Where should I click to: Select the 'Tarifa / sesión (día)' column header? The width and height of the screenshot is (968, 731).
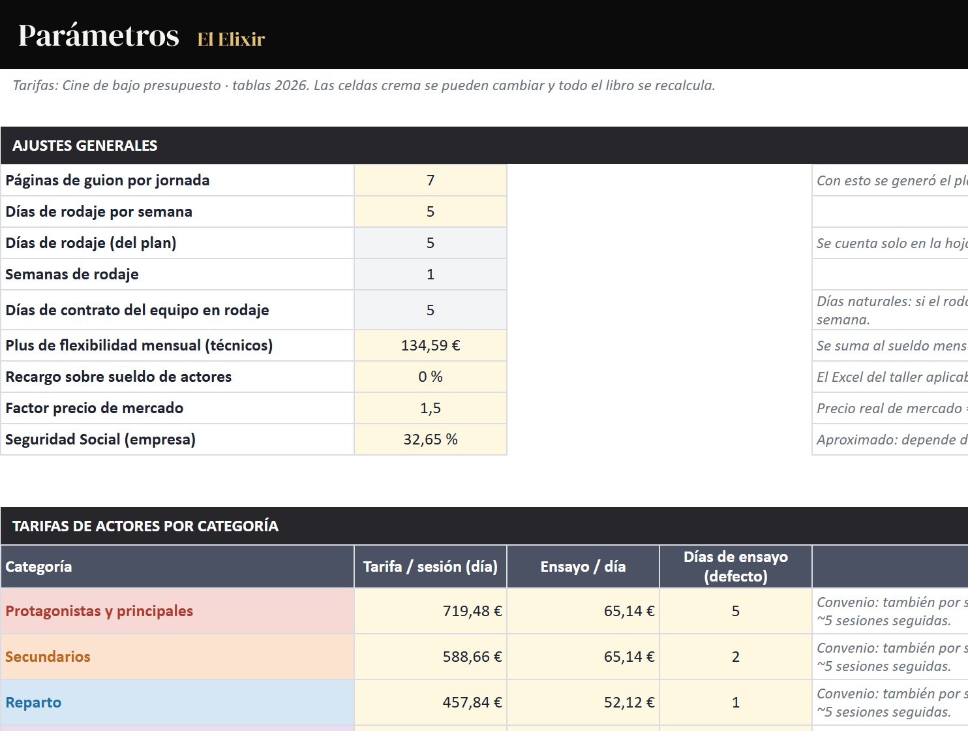tap(431, 567)
